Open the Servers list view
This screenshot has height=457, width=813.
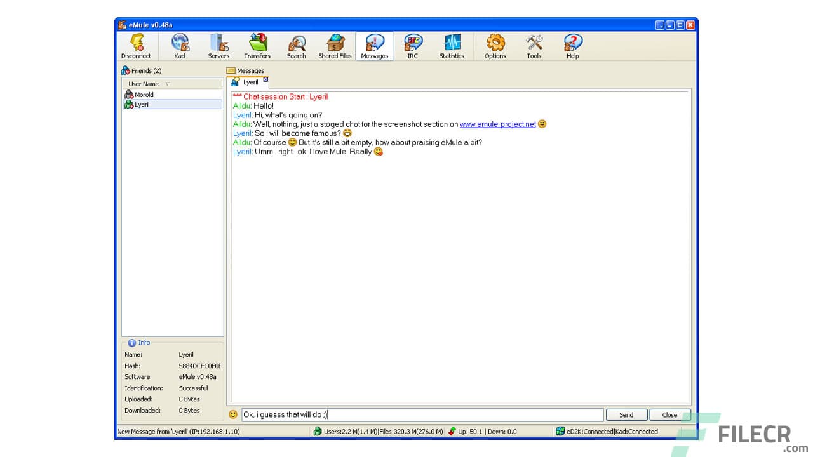click(218, 44)
